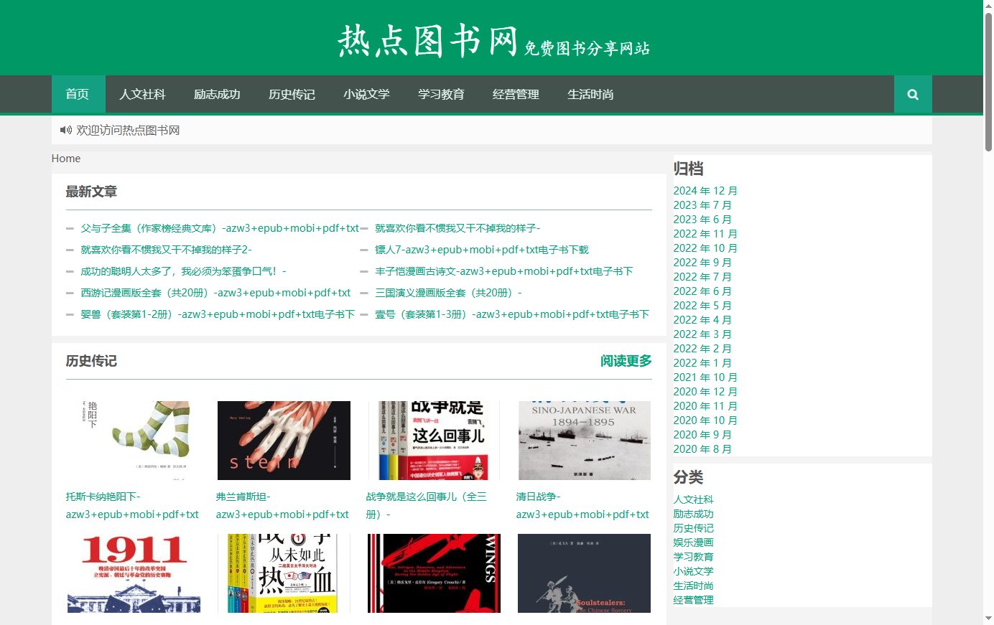Screen dimensions: 994x625
Task: Open archive 2021 年 10 月
Action: 705,377
